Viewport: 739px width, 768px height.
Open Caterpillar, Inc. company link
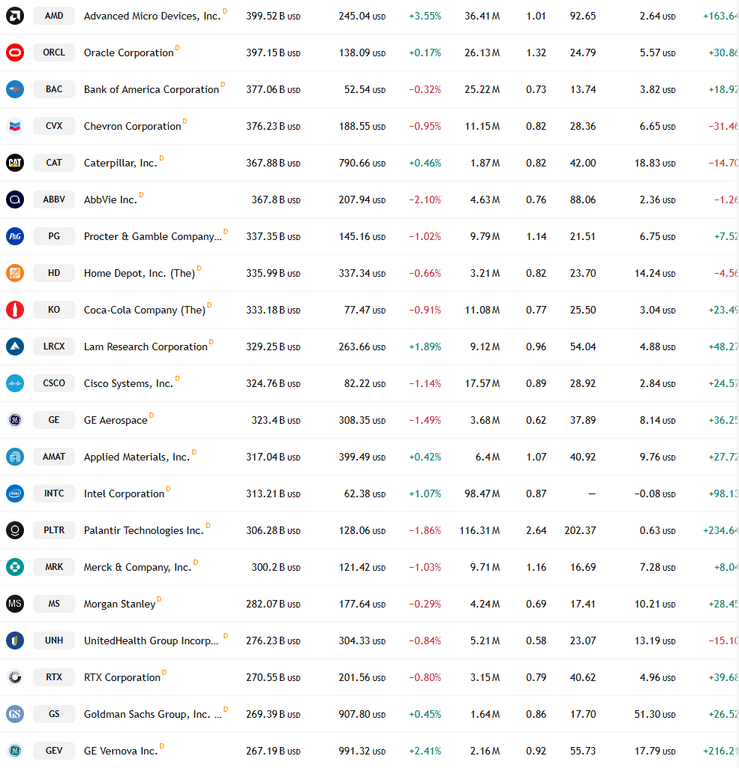click(x=121, y=163)
